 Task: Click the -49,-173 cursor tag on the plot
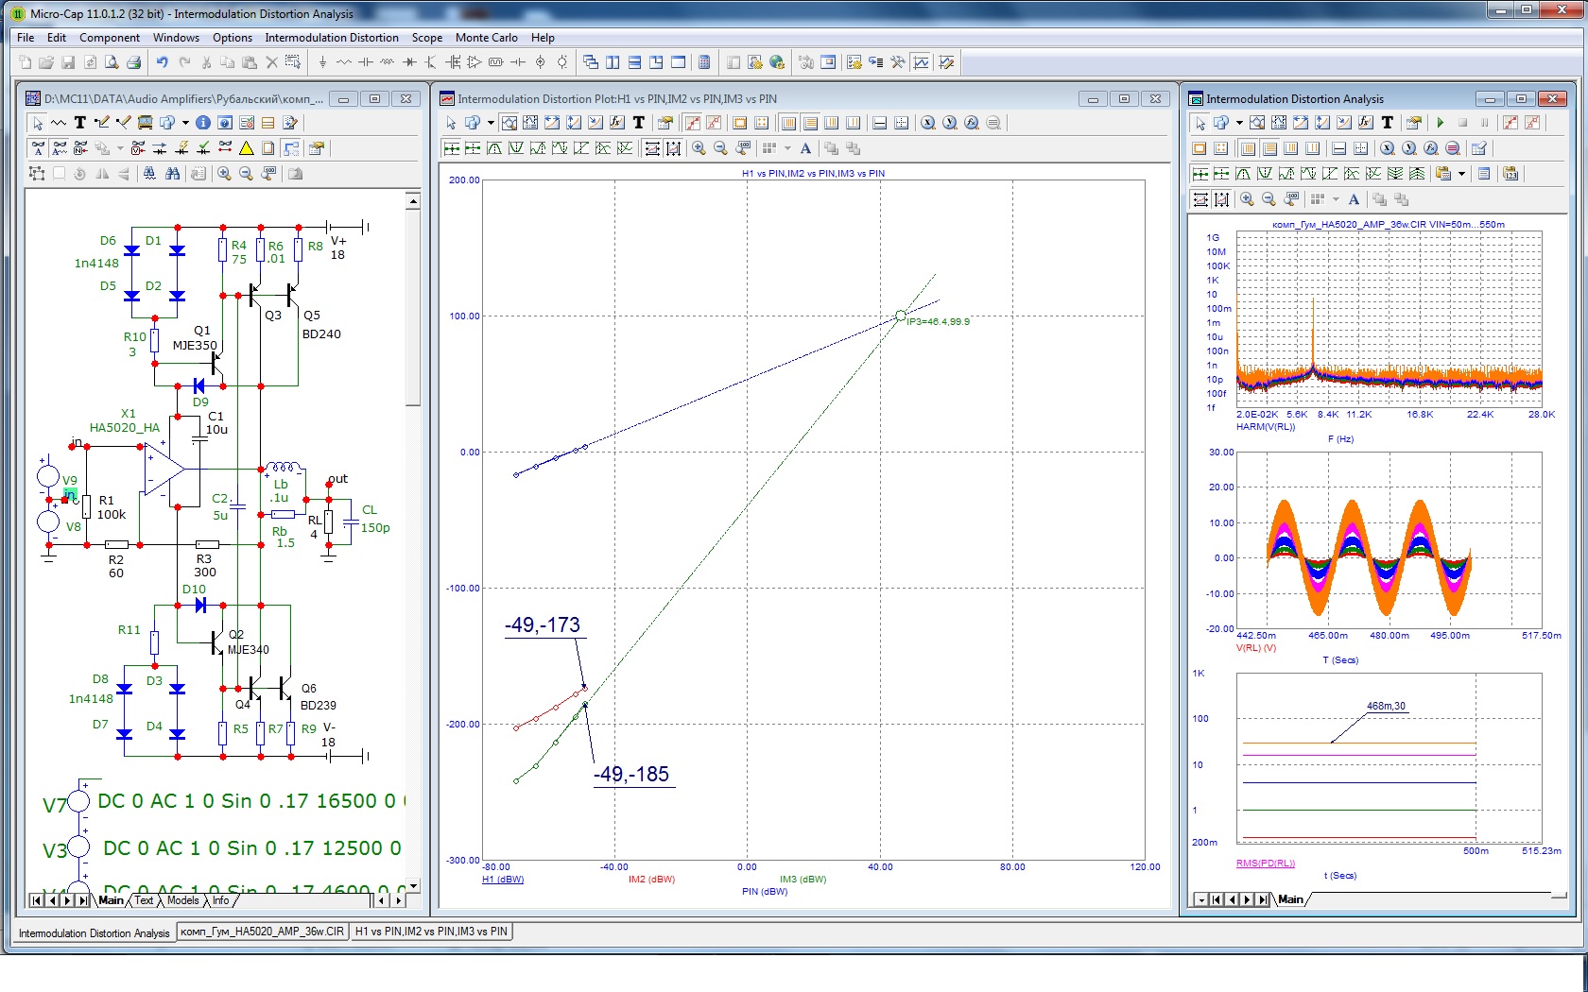point(543,625)
